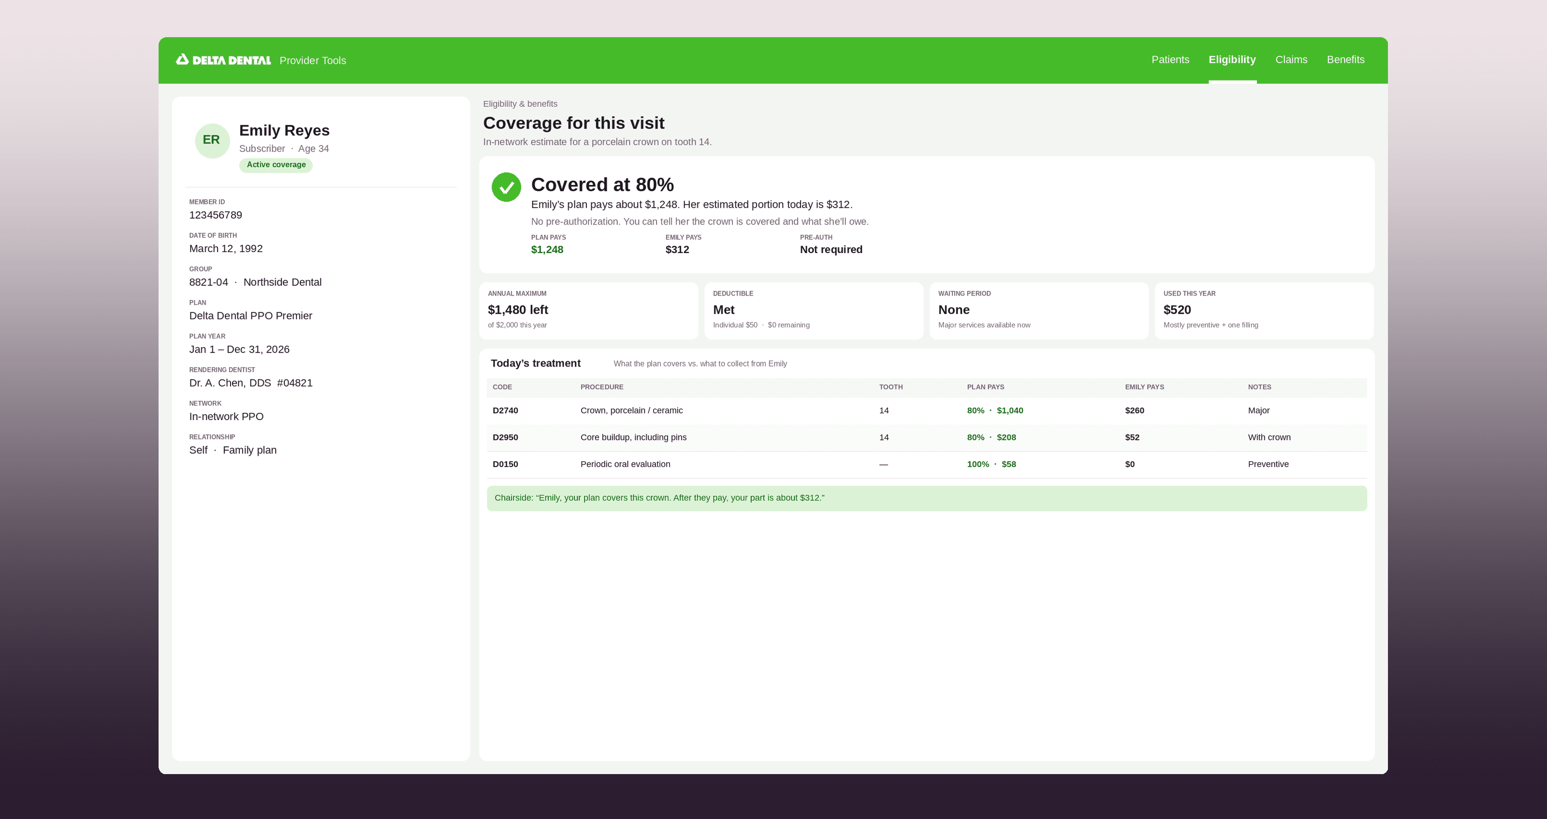Viewport: 1547px width, 819px height.
Task: Click group 8821-04 Northside Dental
Action: [255, 282]
